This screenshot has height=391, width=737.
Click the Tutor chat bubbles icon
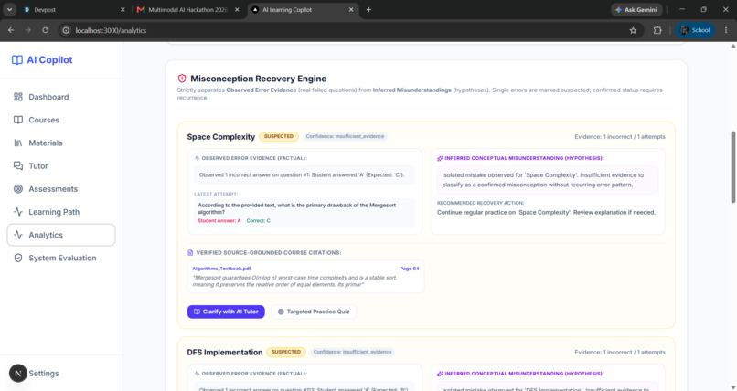18,165
